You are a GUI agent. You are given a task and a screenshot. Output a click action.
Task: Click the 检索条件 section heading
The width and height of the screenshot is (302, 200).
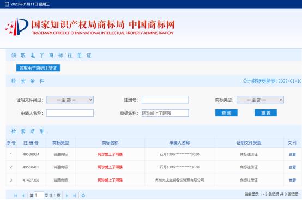click(28, 81)
